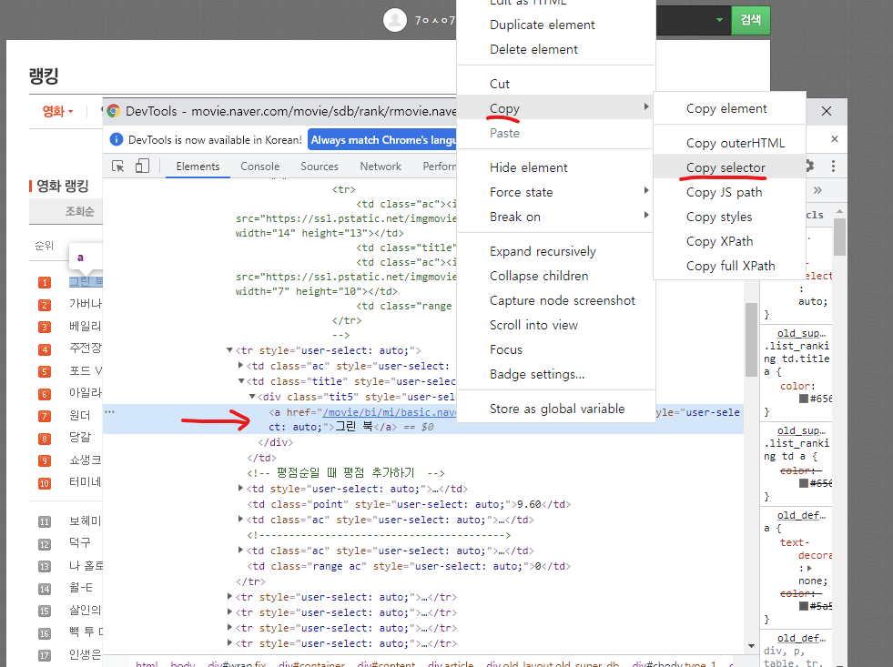Click html in the breadcrumb bar
The image size is (893, 667).
(x=147, y=663)
